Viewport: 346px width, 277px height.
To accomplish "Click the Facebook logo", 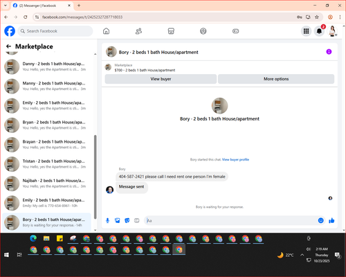I will click(x=10, y=31).
